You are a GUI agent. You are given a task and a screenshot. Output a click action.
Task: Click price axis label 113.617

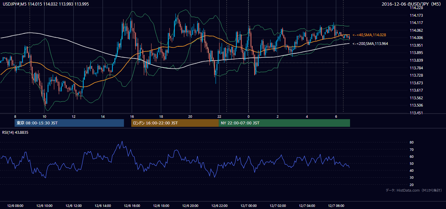[x=416, y=90]
